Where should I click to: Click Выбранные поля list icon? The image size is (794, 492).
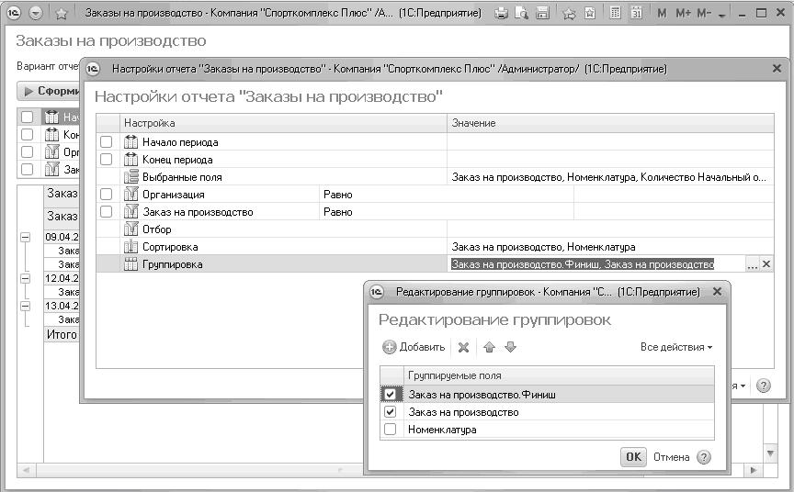point(130,176)
